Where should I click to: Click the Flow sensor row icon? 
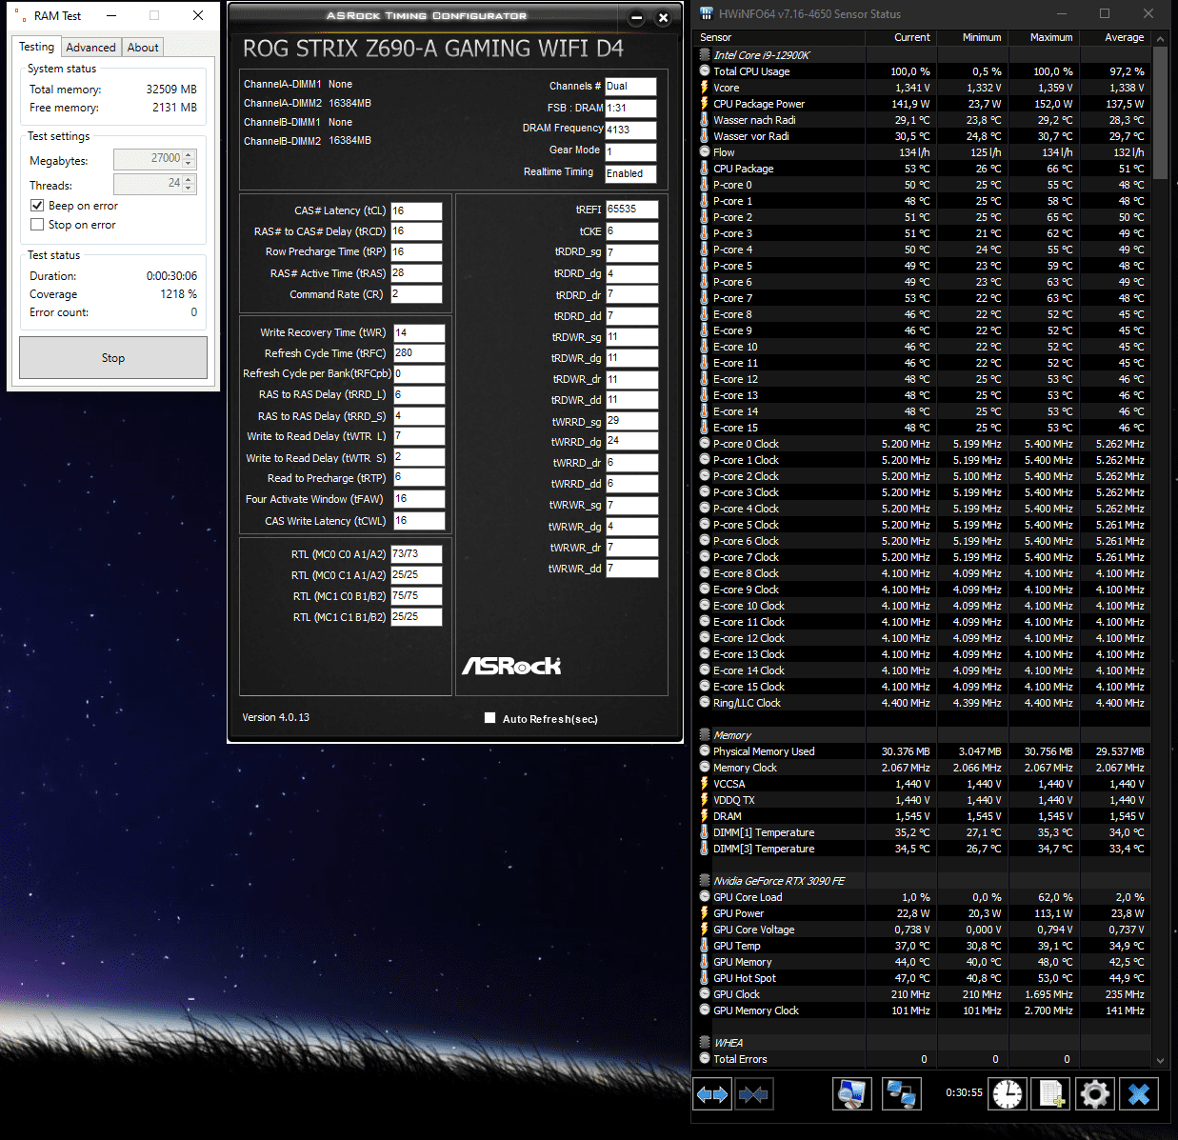click(x=705, y=152)
